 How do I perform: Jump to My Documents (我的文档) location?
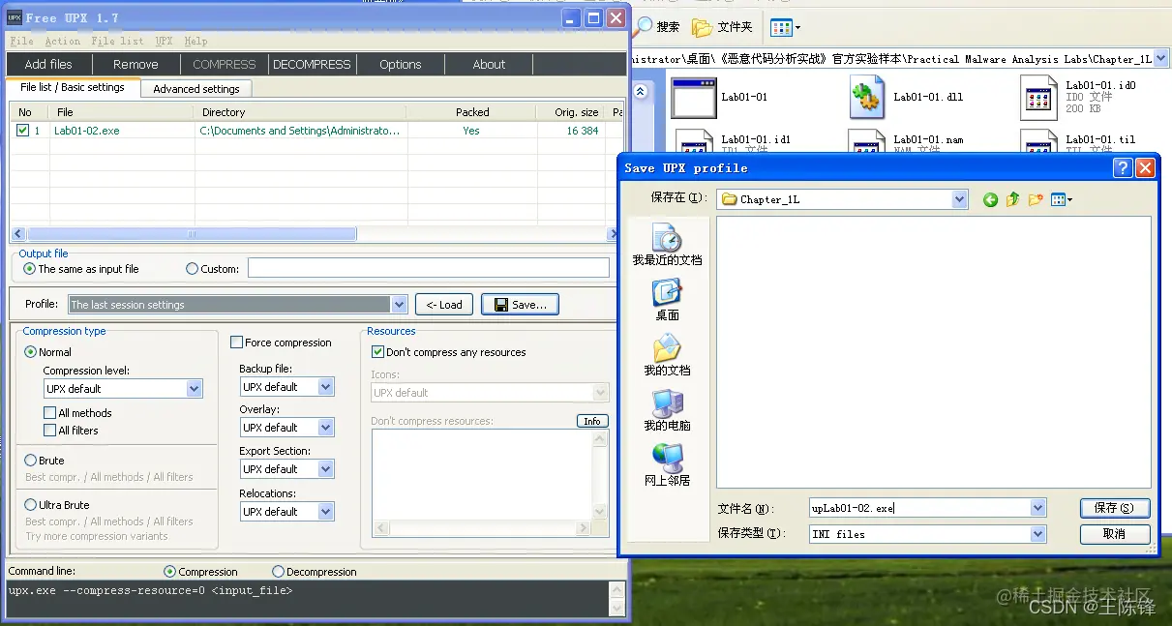click(667, 355)
